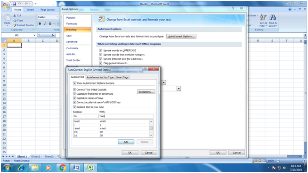Click the With text input field

coord(126,116)
